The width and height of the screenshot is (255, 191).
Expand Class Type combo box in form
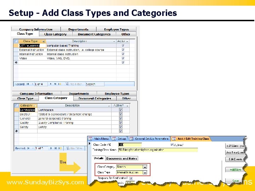145,173
